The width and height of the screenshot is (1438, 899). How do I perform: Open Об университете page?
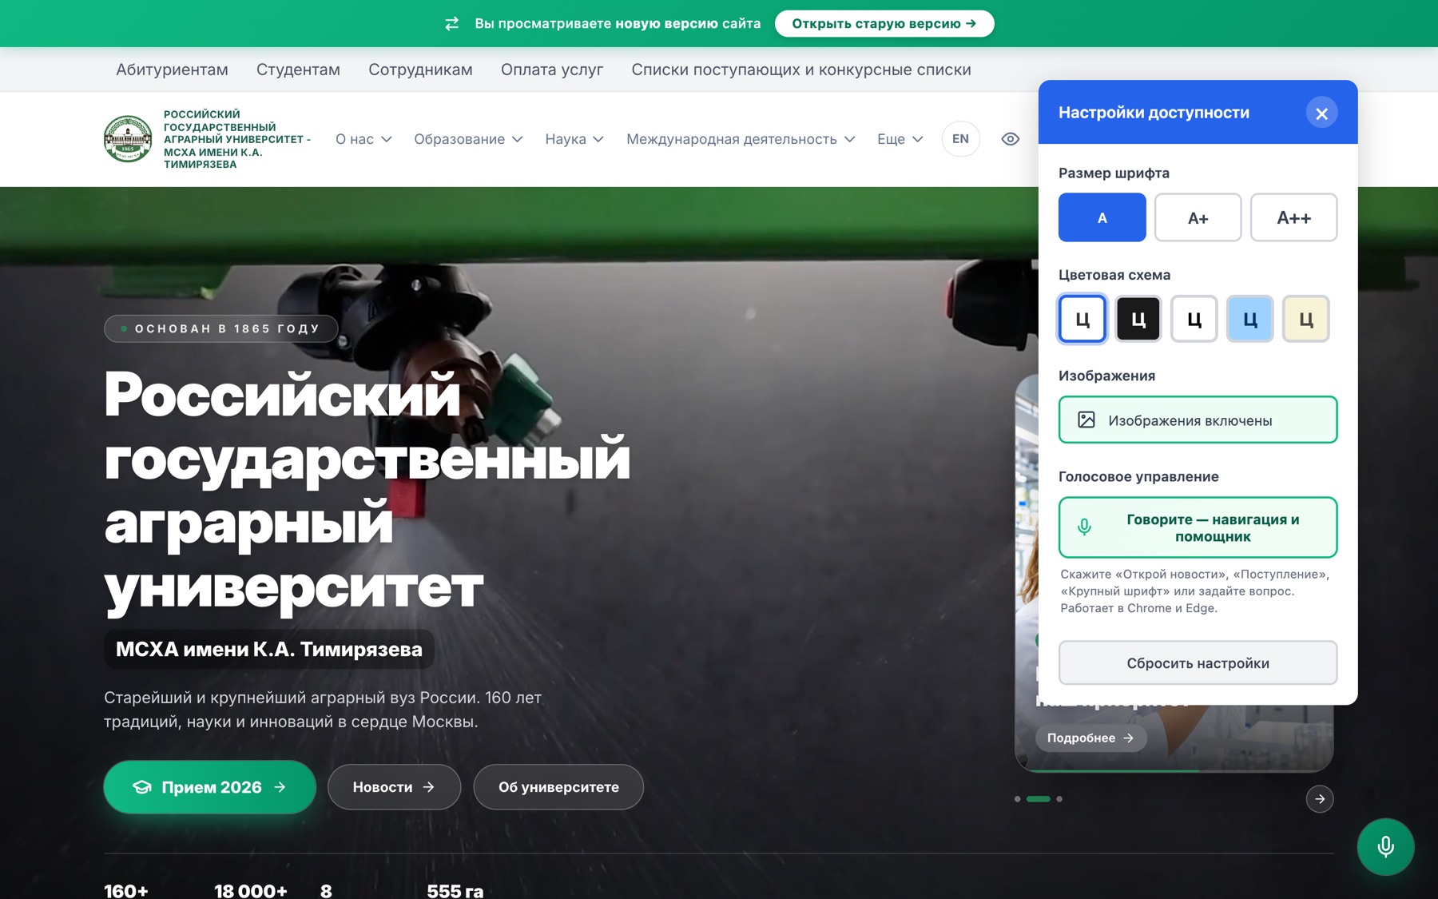558,787
